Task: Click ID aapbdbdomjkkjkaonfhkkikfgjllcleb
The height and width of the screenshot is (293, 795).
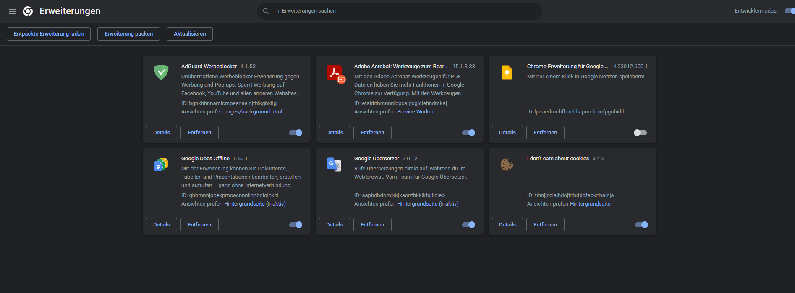Action: (399, 195)
